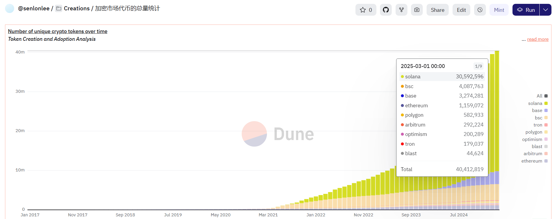Click the Share button
Screen dimensions: 555x219
[x=438, y=10]
